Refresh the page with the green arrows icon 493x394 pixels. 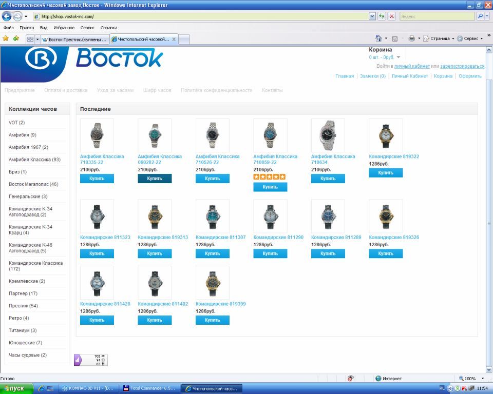click(382, 16)
